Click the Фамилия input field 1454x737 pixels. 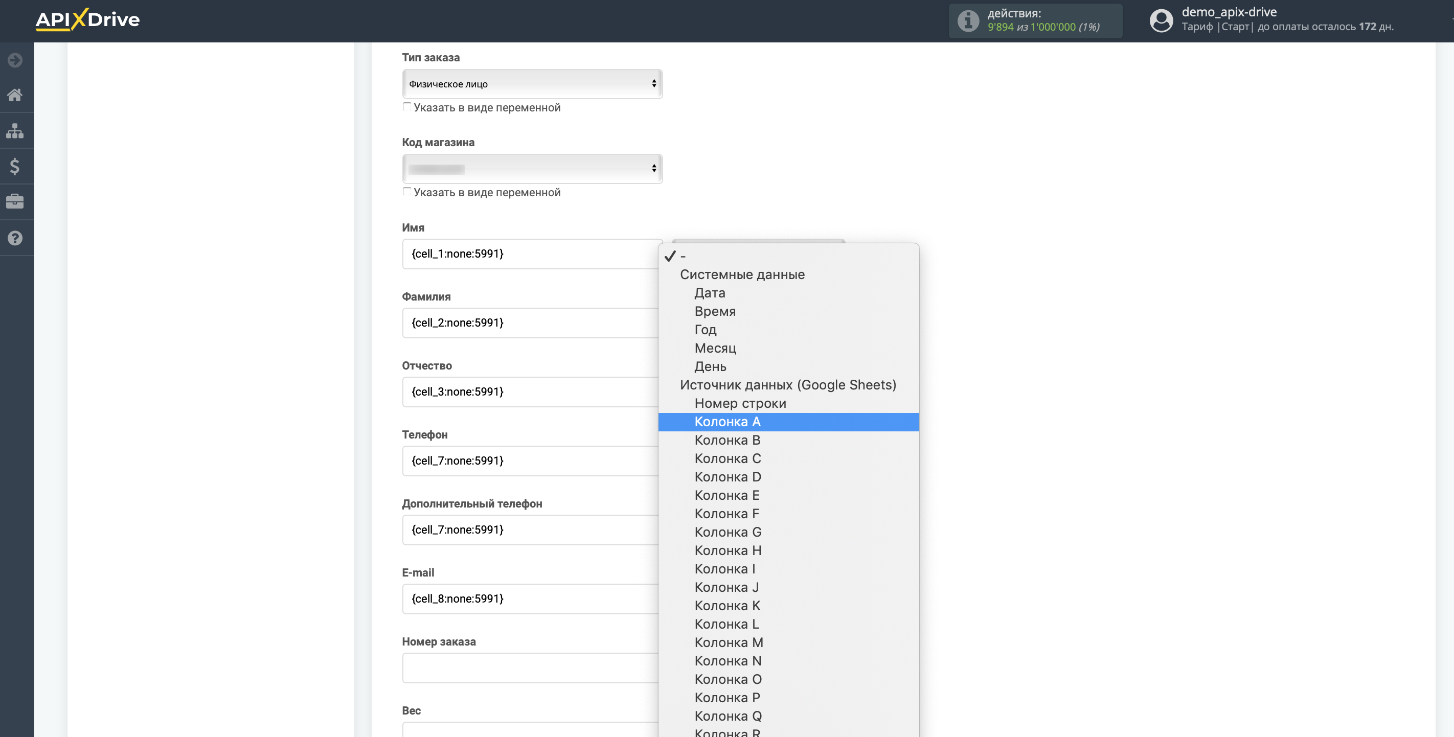[531, 323]
